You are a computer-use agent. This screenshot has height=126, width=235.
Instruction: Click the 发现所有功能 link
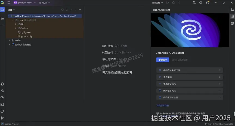pos(162,105)
